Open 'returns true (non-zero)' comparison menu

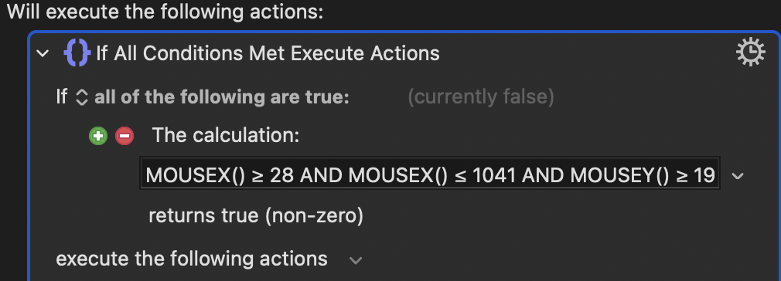[x=256, y=216]
